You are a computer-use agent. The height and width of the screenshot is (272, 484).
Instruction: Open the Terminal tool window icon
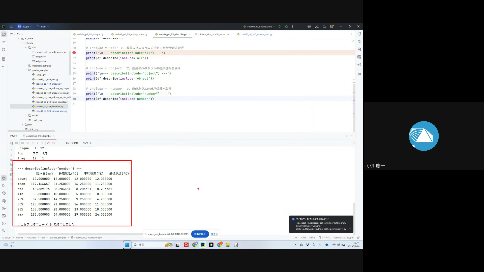pyautogui.click(x=4, y=216)
